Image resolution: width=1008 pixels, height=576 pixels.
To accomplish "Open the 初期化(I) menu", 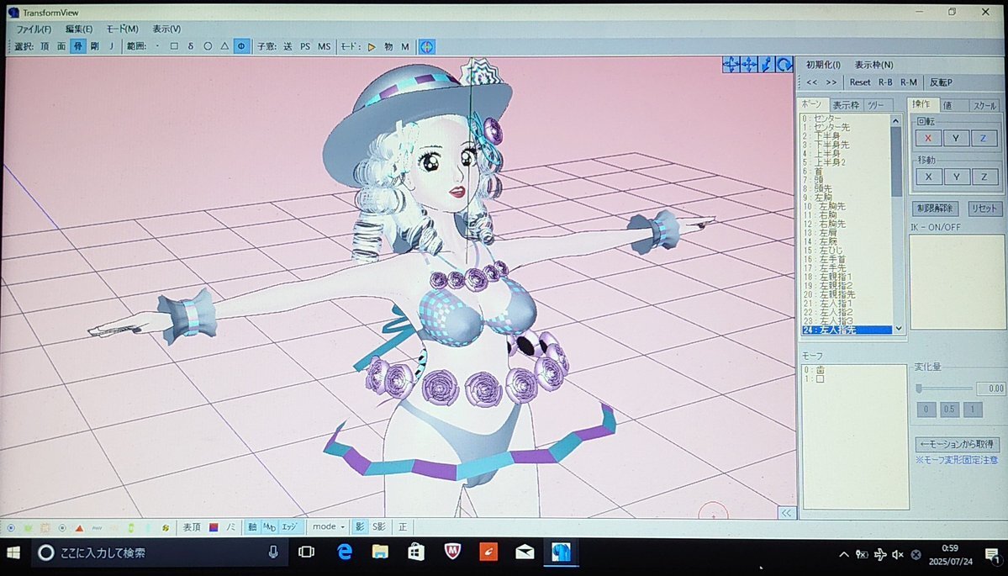I will tap(823, 65).
